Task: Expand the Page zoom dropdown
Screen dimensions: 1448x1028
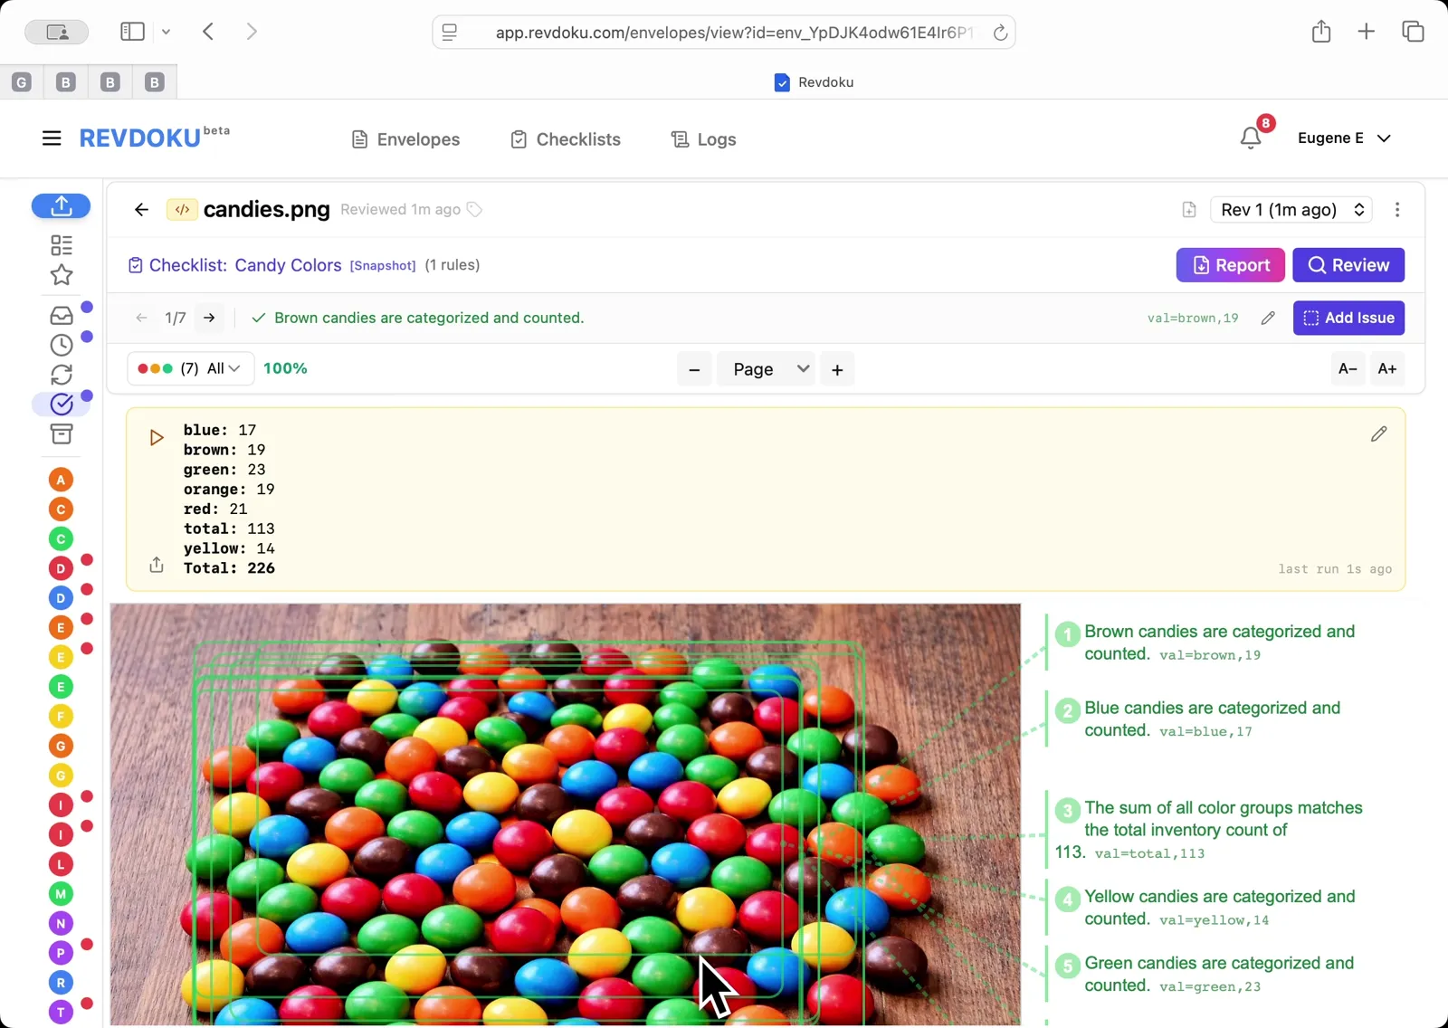Action: point(765,368)
